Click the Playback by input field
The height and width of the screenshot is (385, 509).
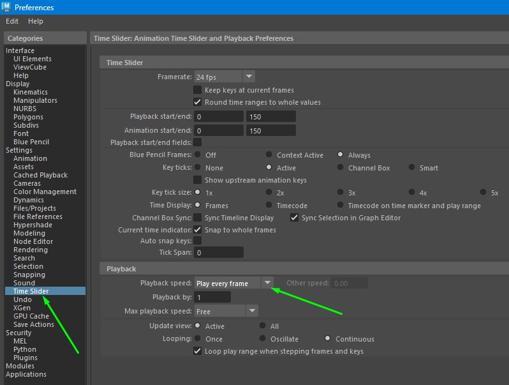tap(212, 297)
